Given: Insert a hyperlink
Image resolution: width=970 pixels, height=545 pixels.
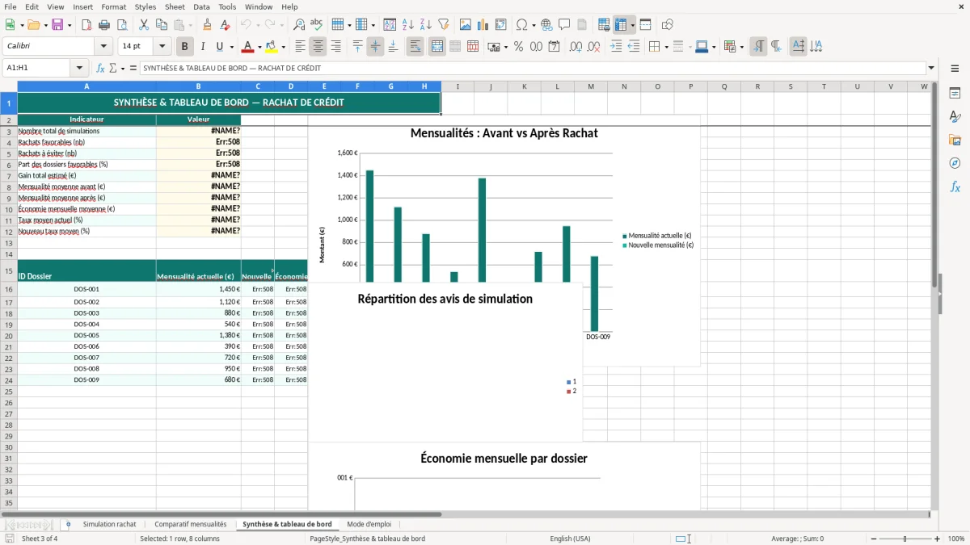Looking at the screenshot, I should (547, 25).
